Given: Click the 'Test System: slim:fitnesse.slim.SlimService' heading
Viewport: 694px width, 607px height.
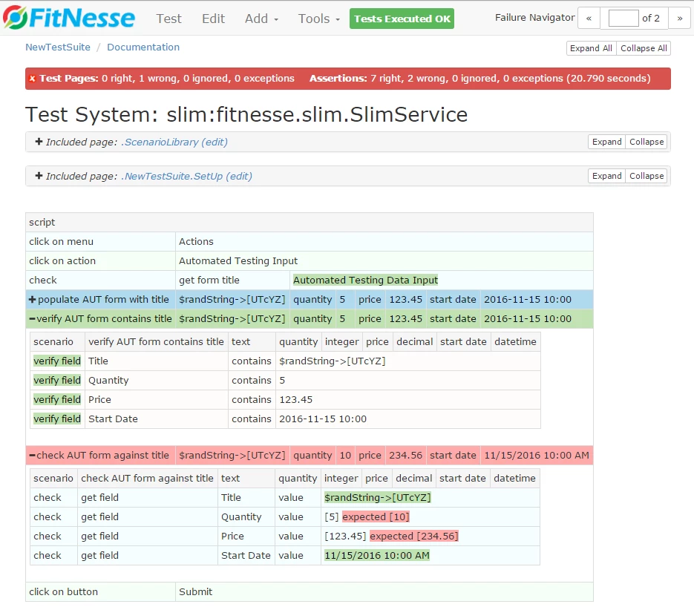Looking at the screenshot, I should click(x=246, y=114).
